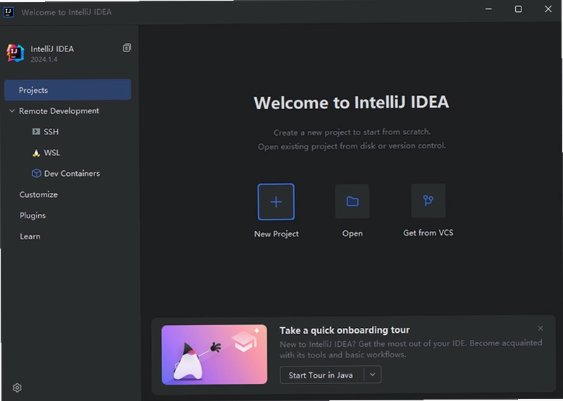
Task: Select Dev Containers entry
Action: pos(72,174)
